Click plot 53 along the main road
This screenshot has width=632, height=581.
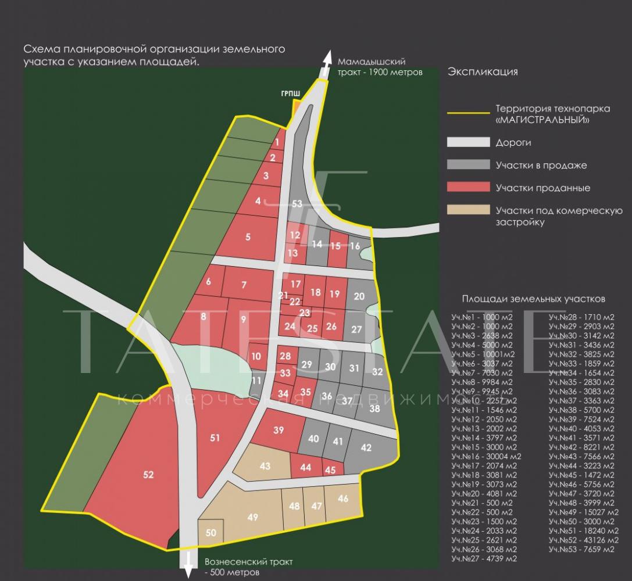click(x=297, y=203)
